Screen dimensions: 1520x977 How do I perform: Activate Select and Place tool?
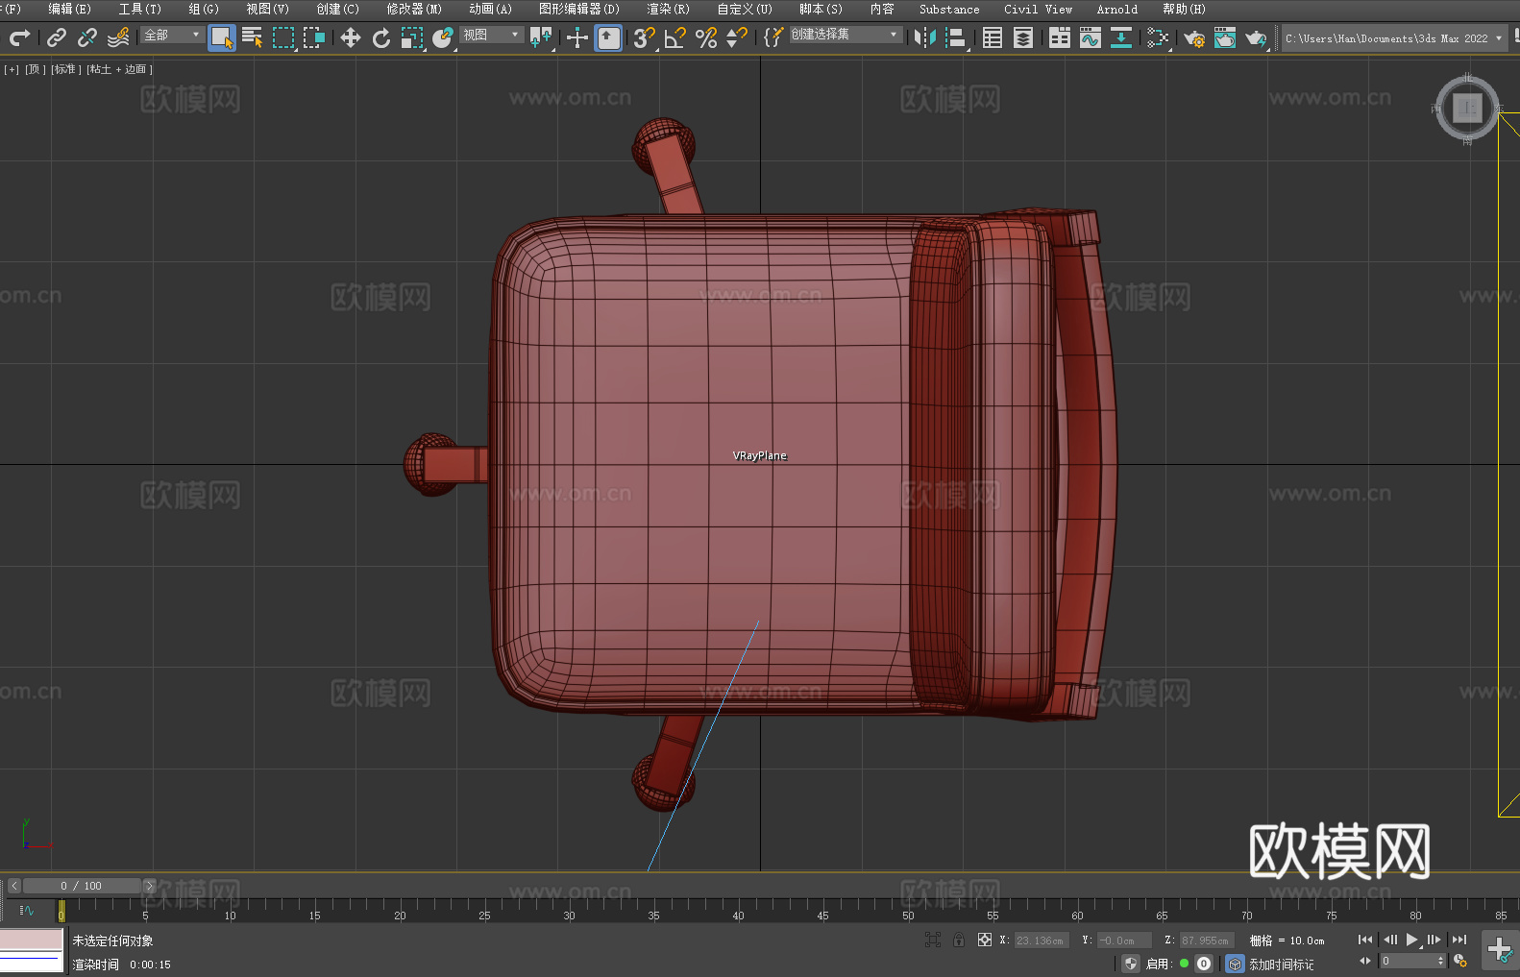[x=443, y=37]
